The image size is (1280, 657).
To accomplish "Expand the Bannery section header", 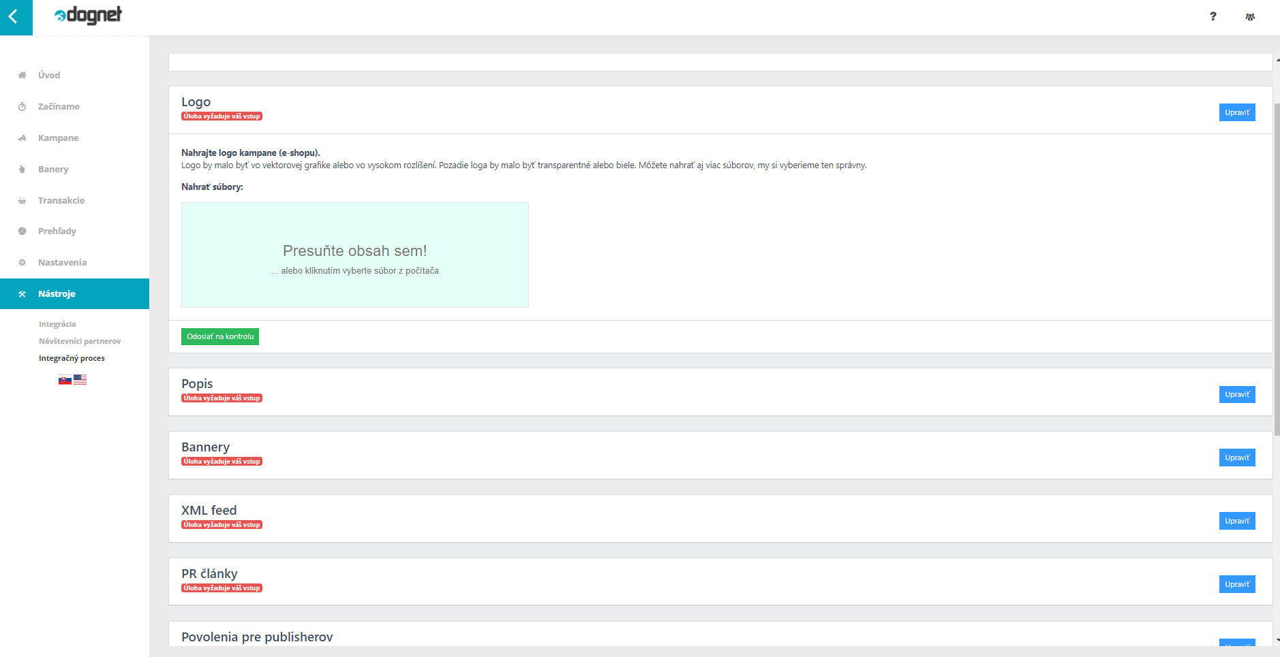I will (x=206, y=447).
